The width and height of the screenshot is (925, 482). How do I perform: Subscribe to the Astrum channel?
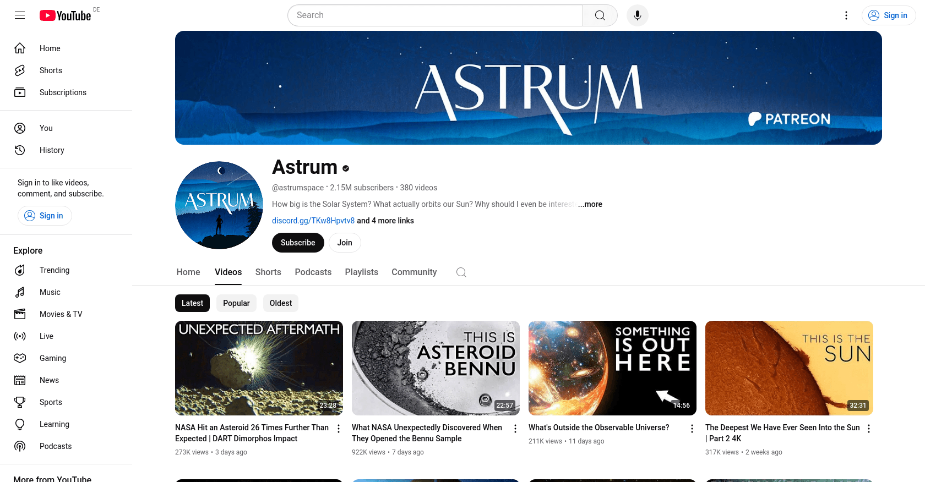pyautogui.click(x=298, y=243)
